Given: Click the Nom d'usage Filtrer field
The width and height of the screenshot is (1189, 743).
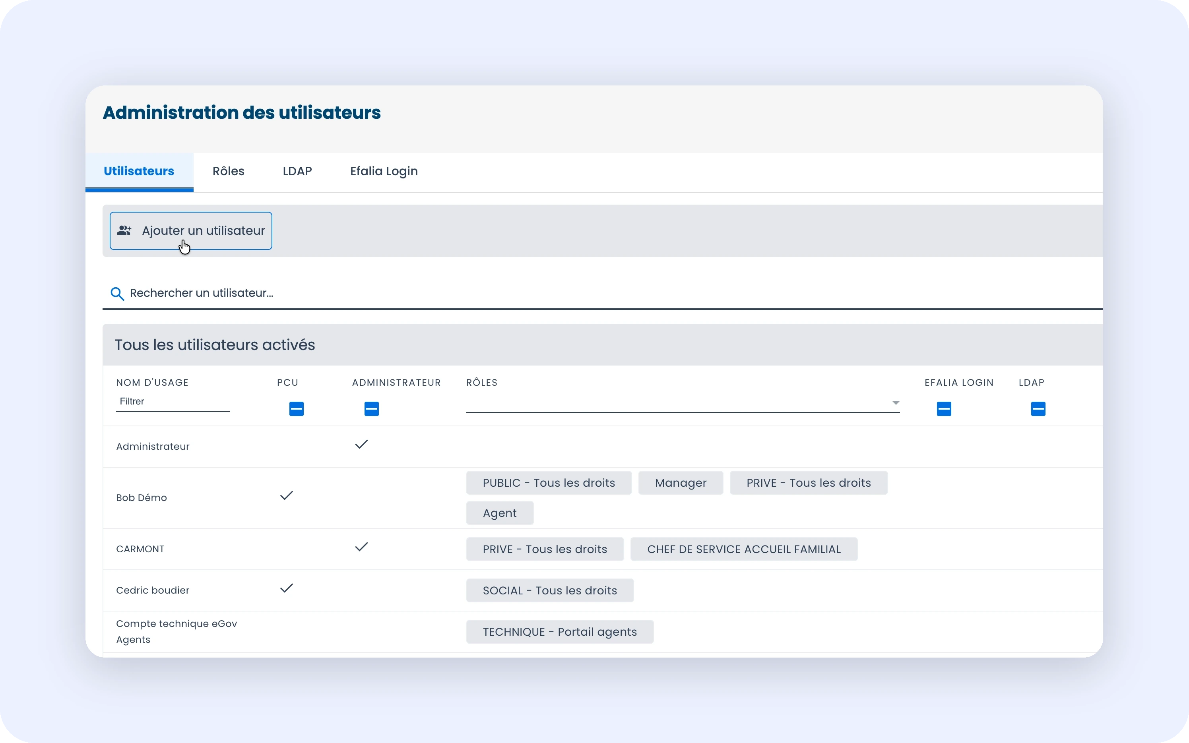Looking at the screenshot, I should click(173, 402).
